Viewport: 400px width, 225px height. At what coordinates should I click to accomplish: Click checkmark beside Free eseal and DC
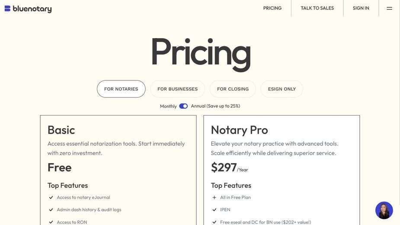pyautogui.click(x=214, y=222)
